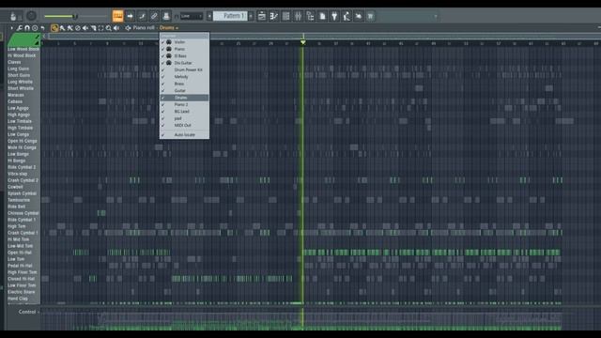Open the mixer icon
The width and height of the screenshot is (601, 338).
[298, 16]
